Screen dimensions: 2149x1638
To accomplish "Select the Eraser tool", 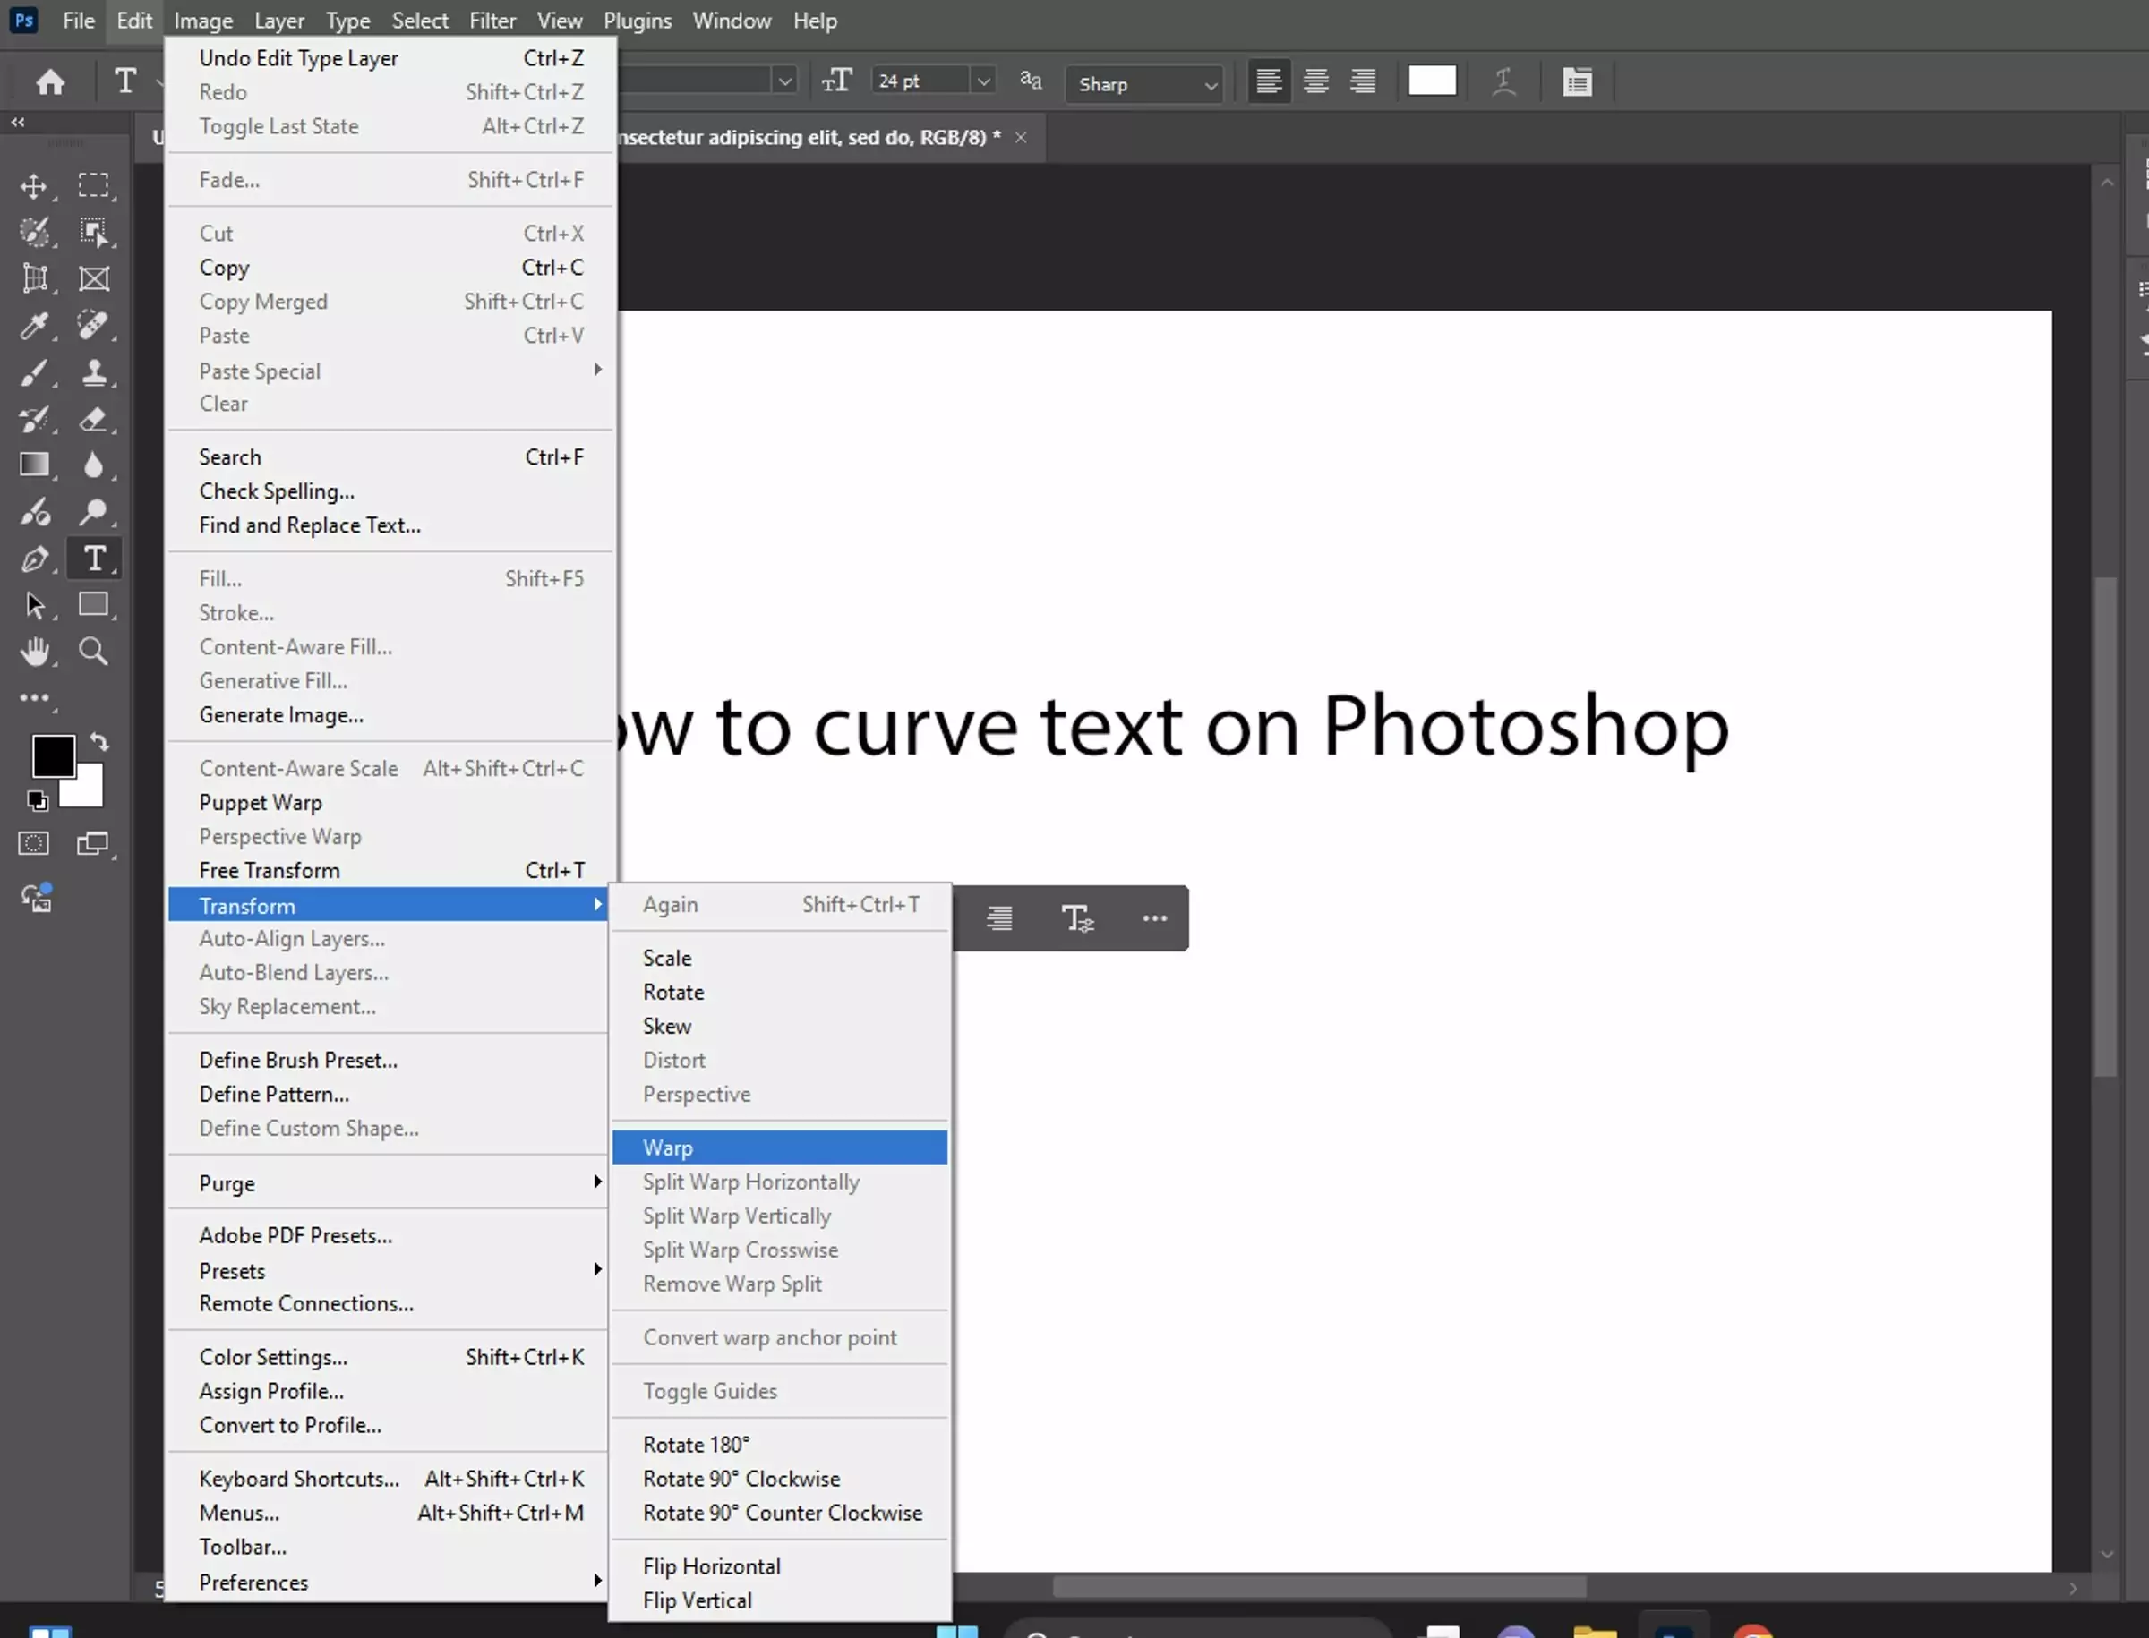I will coord(97,419).
